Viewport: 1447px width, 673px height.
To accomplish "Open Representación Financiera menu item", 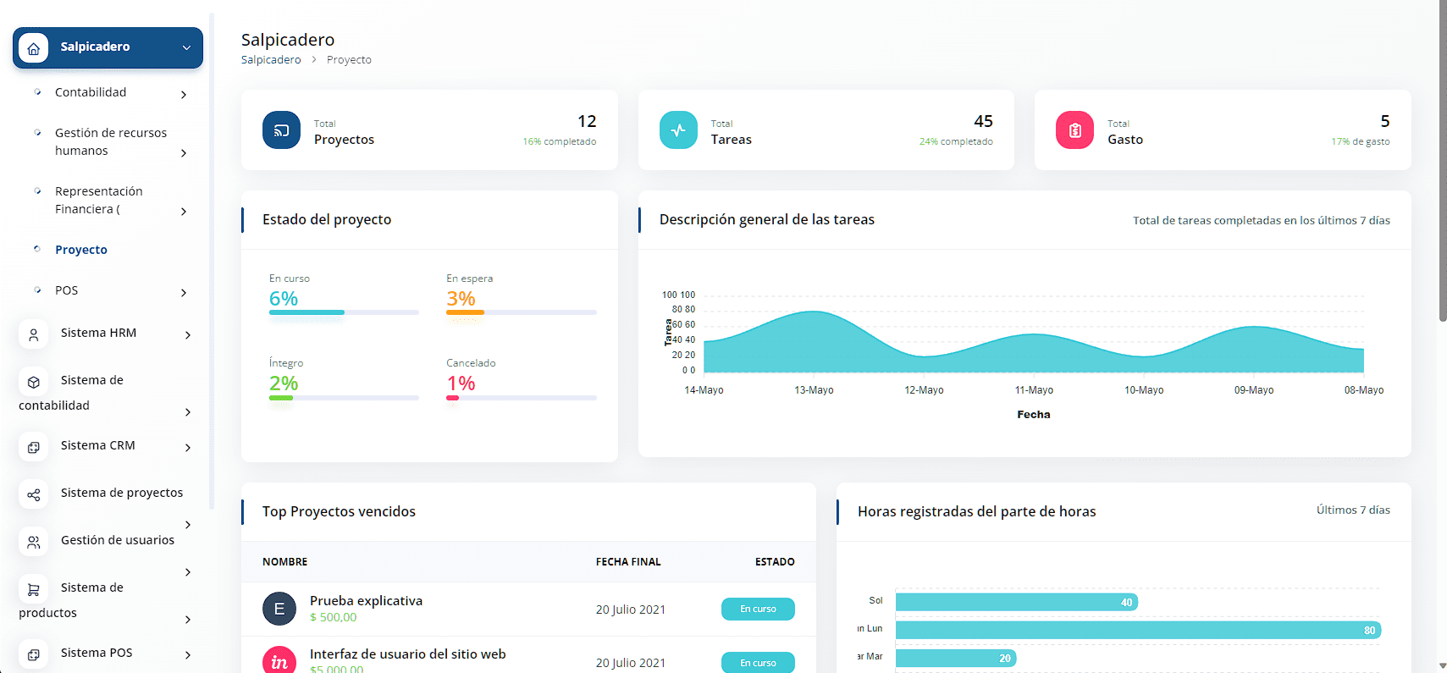I will pos(99,200).
